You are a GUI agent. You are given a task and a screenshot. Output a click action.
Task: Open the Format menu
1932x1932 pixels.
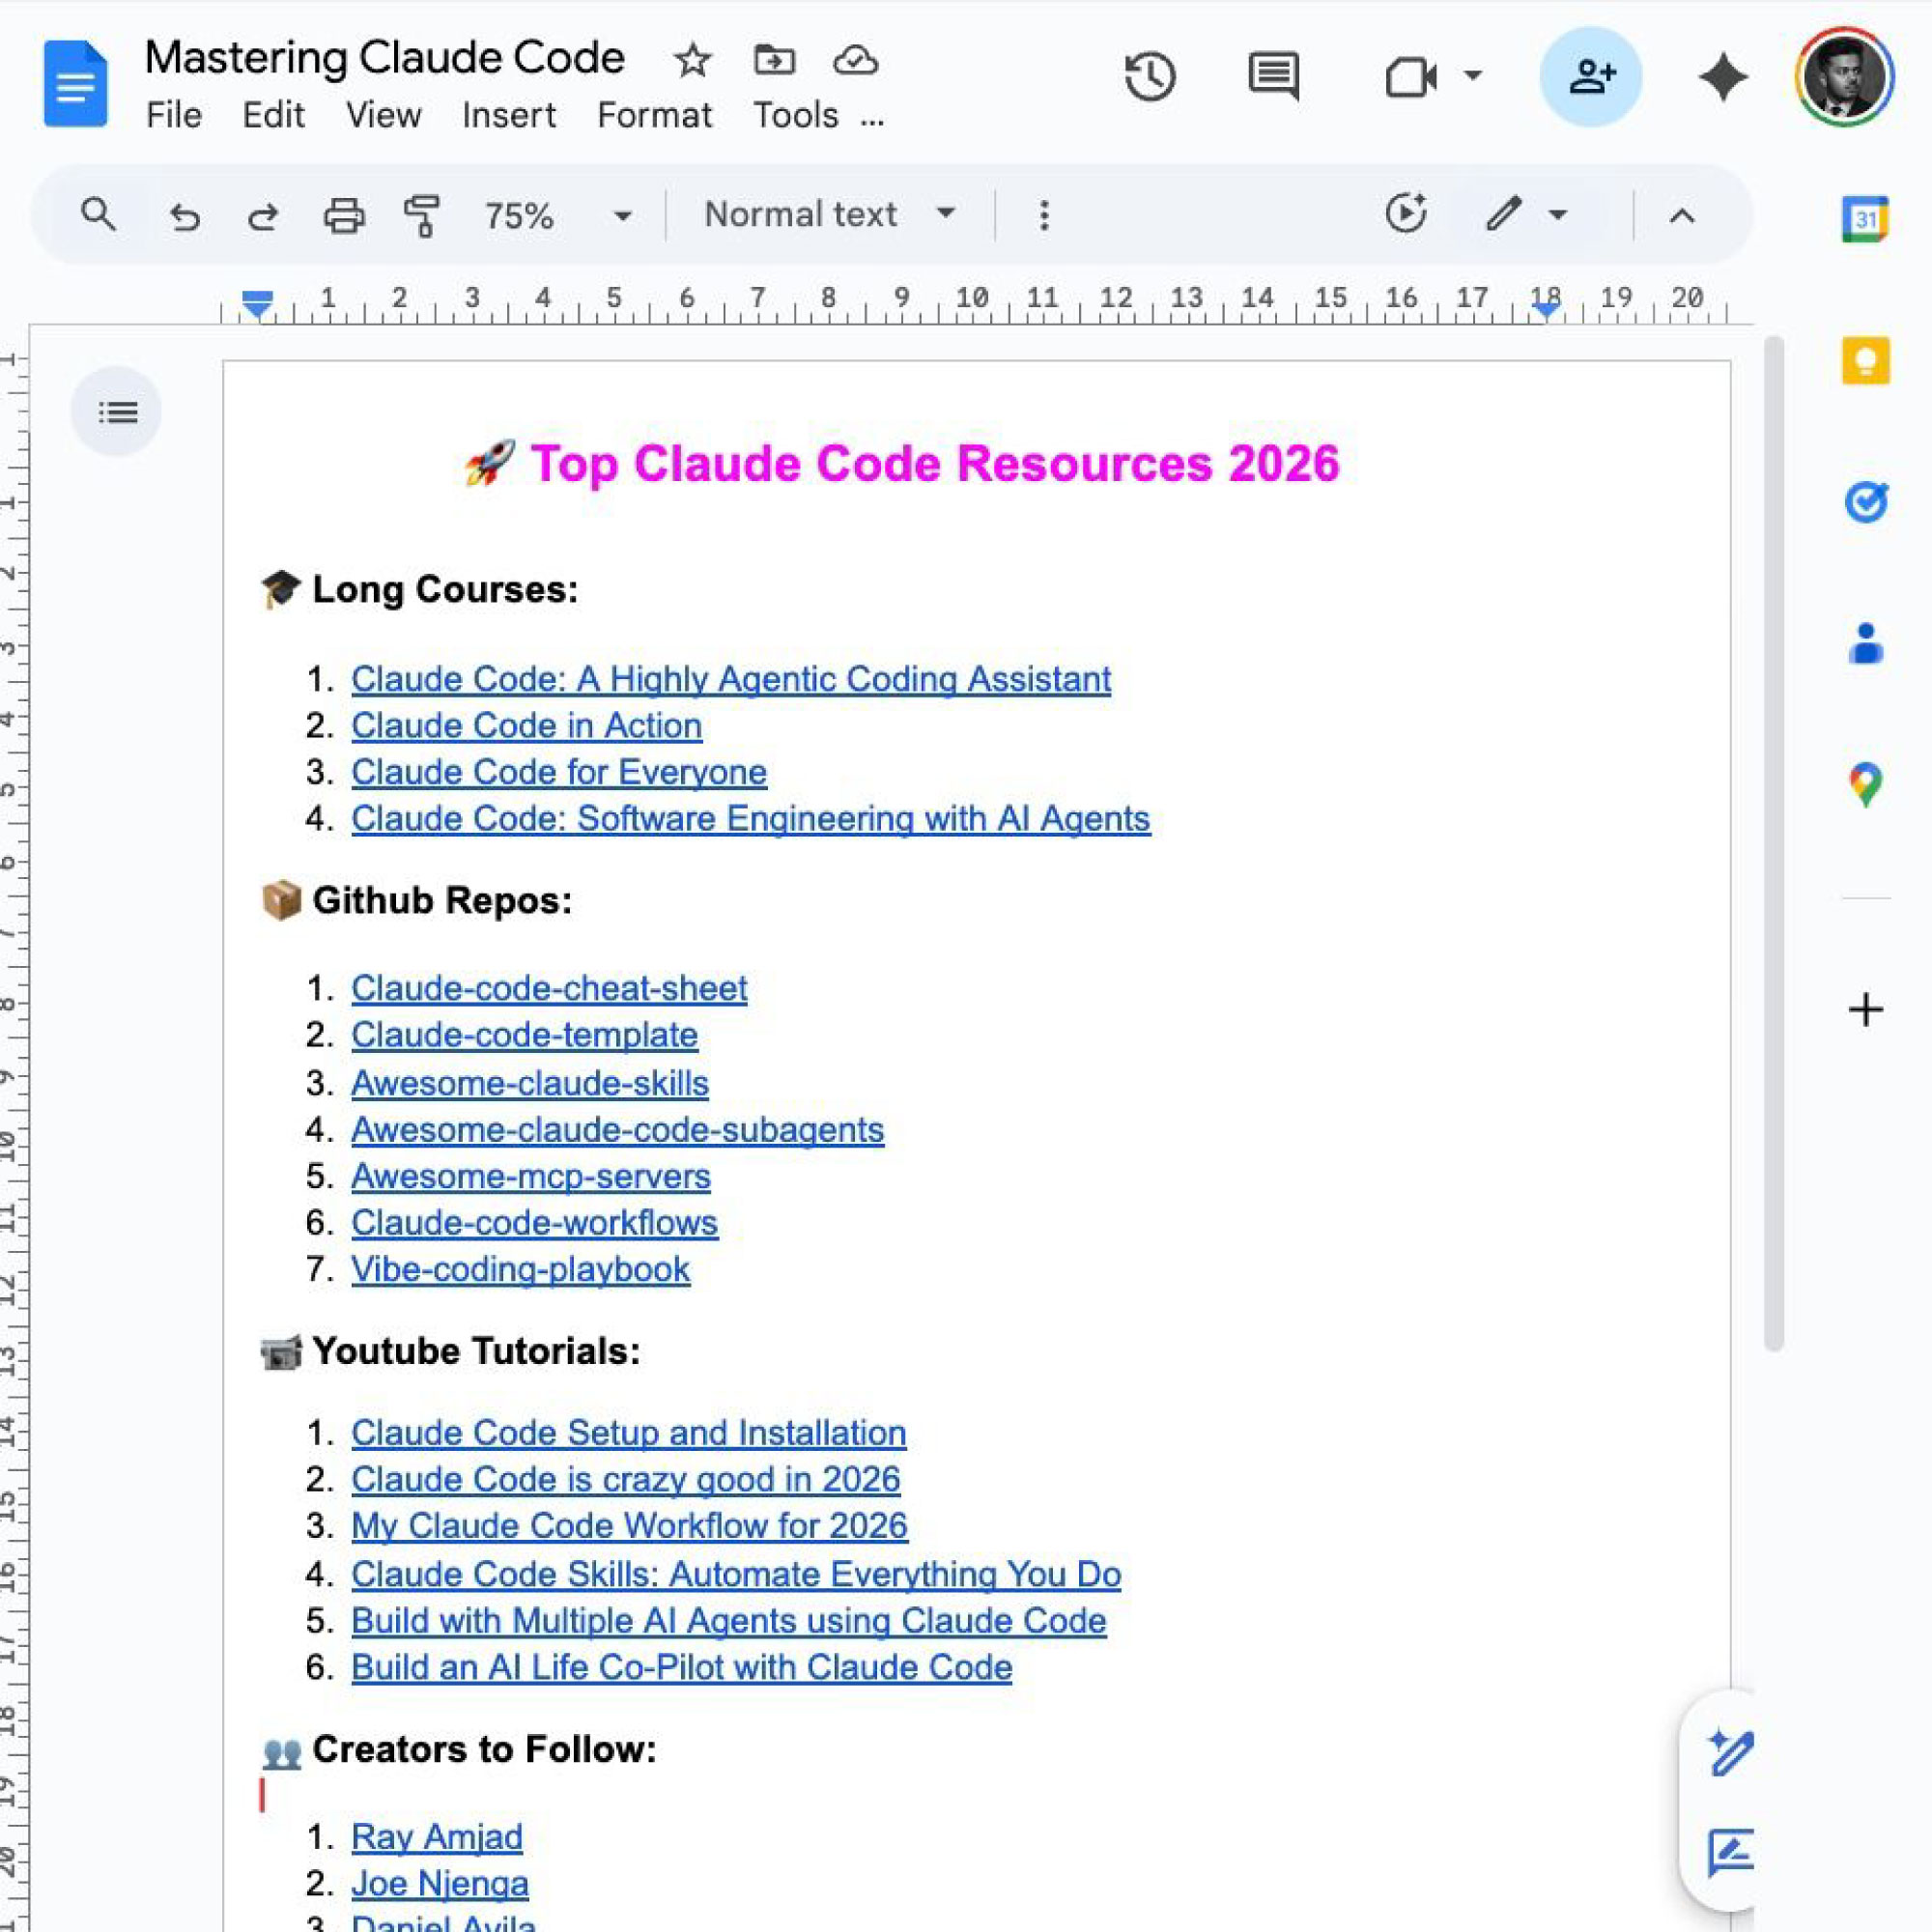click(654, 116)
